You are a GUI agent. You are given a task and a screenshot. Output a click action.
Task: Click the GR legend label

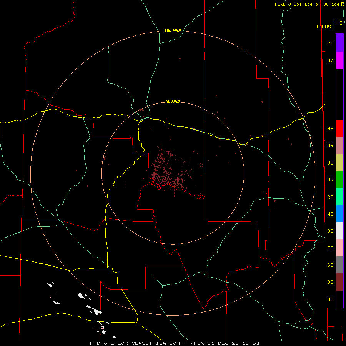[x=330, y=146]
